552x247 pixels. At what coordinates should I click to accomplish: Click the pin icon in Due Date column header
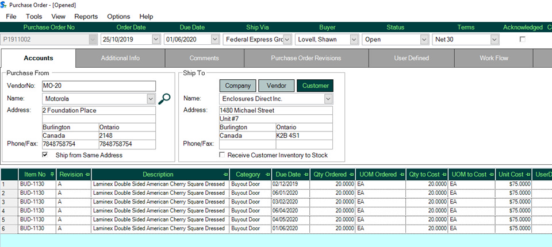pyautogui.click(x=306, y=175)
